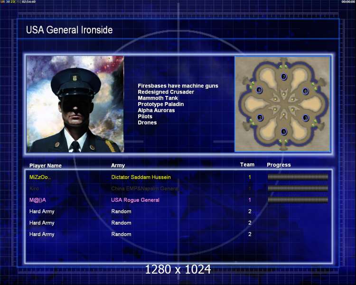Click Kiro's loading progress bar

(298, 188)
